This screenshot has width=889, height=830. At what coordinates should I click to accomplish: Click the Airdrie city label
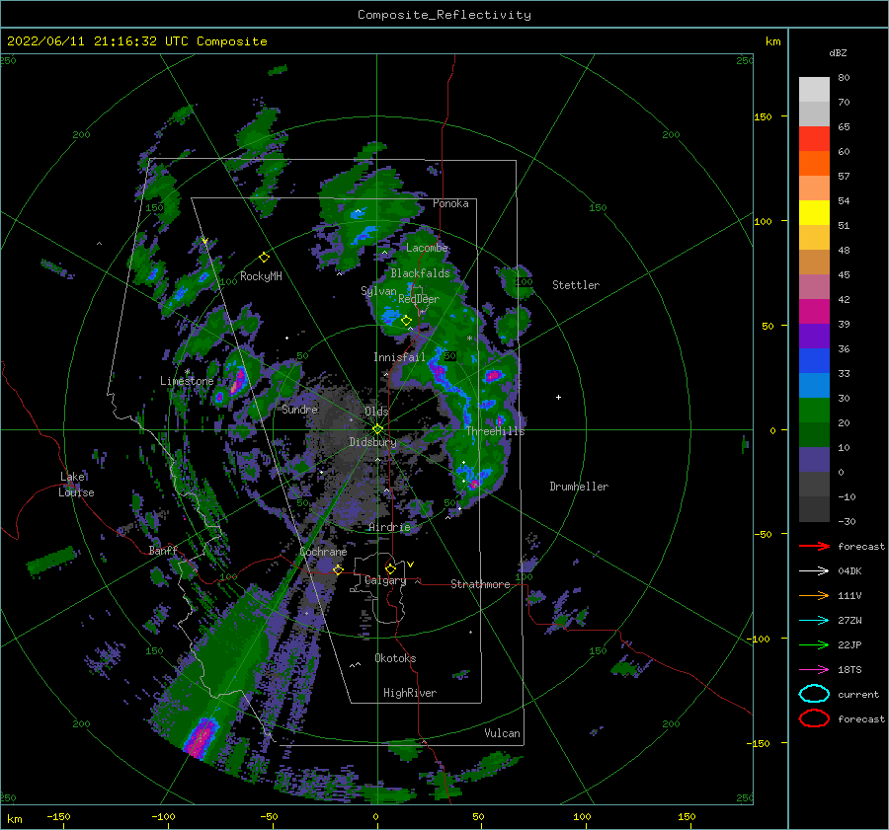[389, 527]
